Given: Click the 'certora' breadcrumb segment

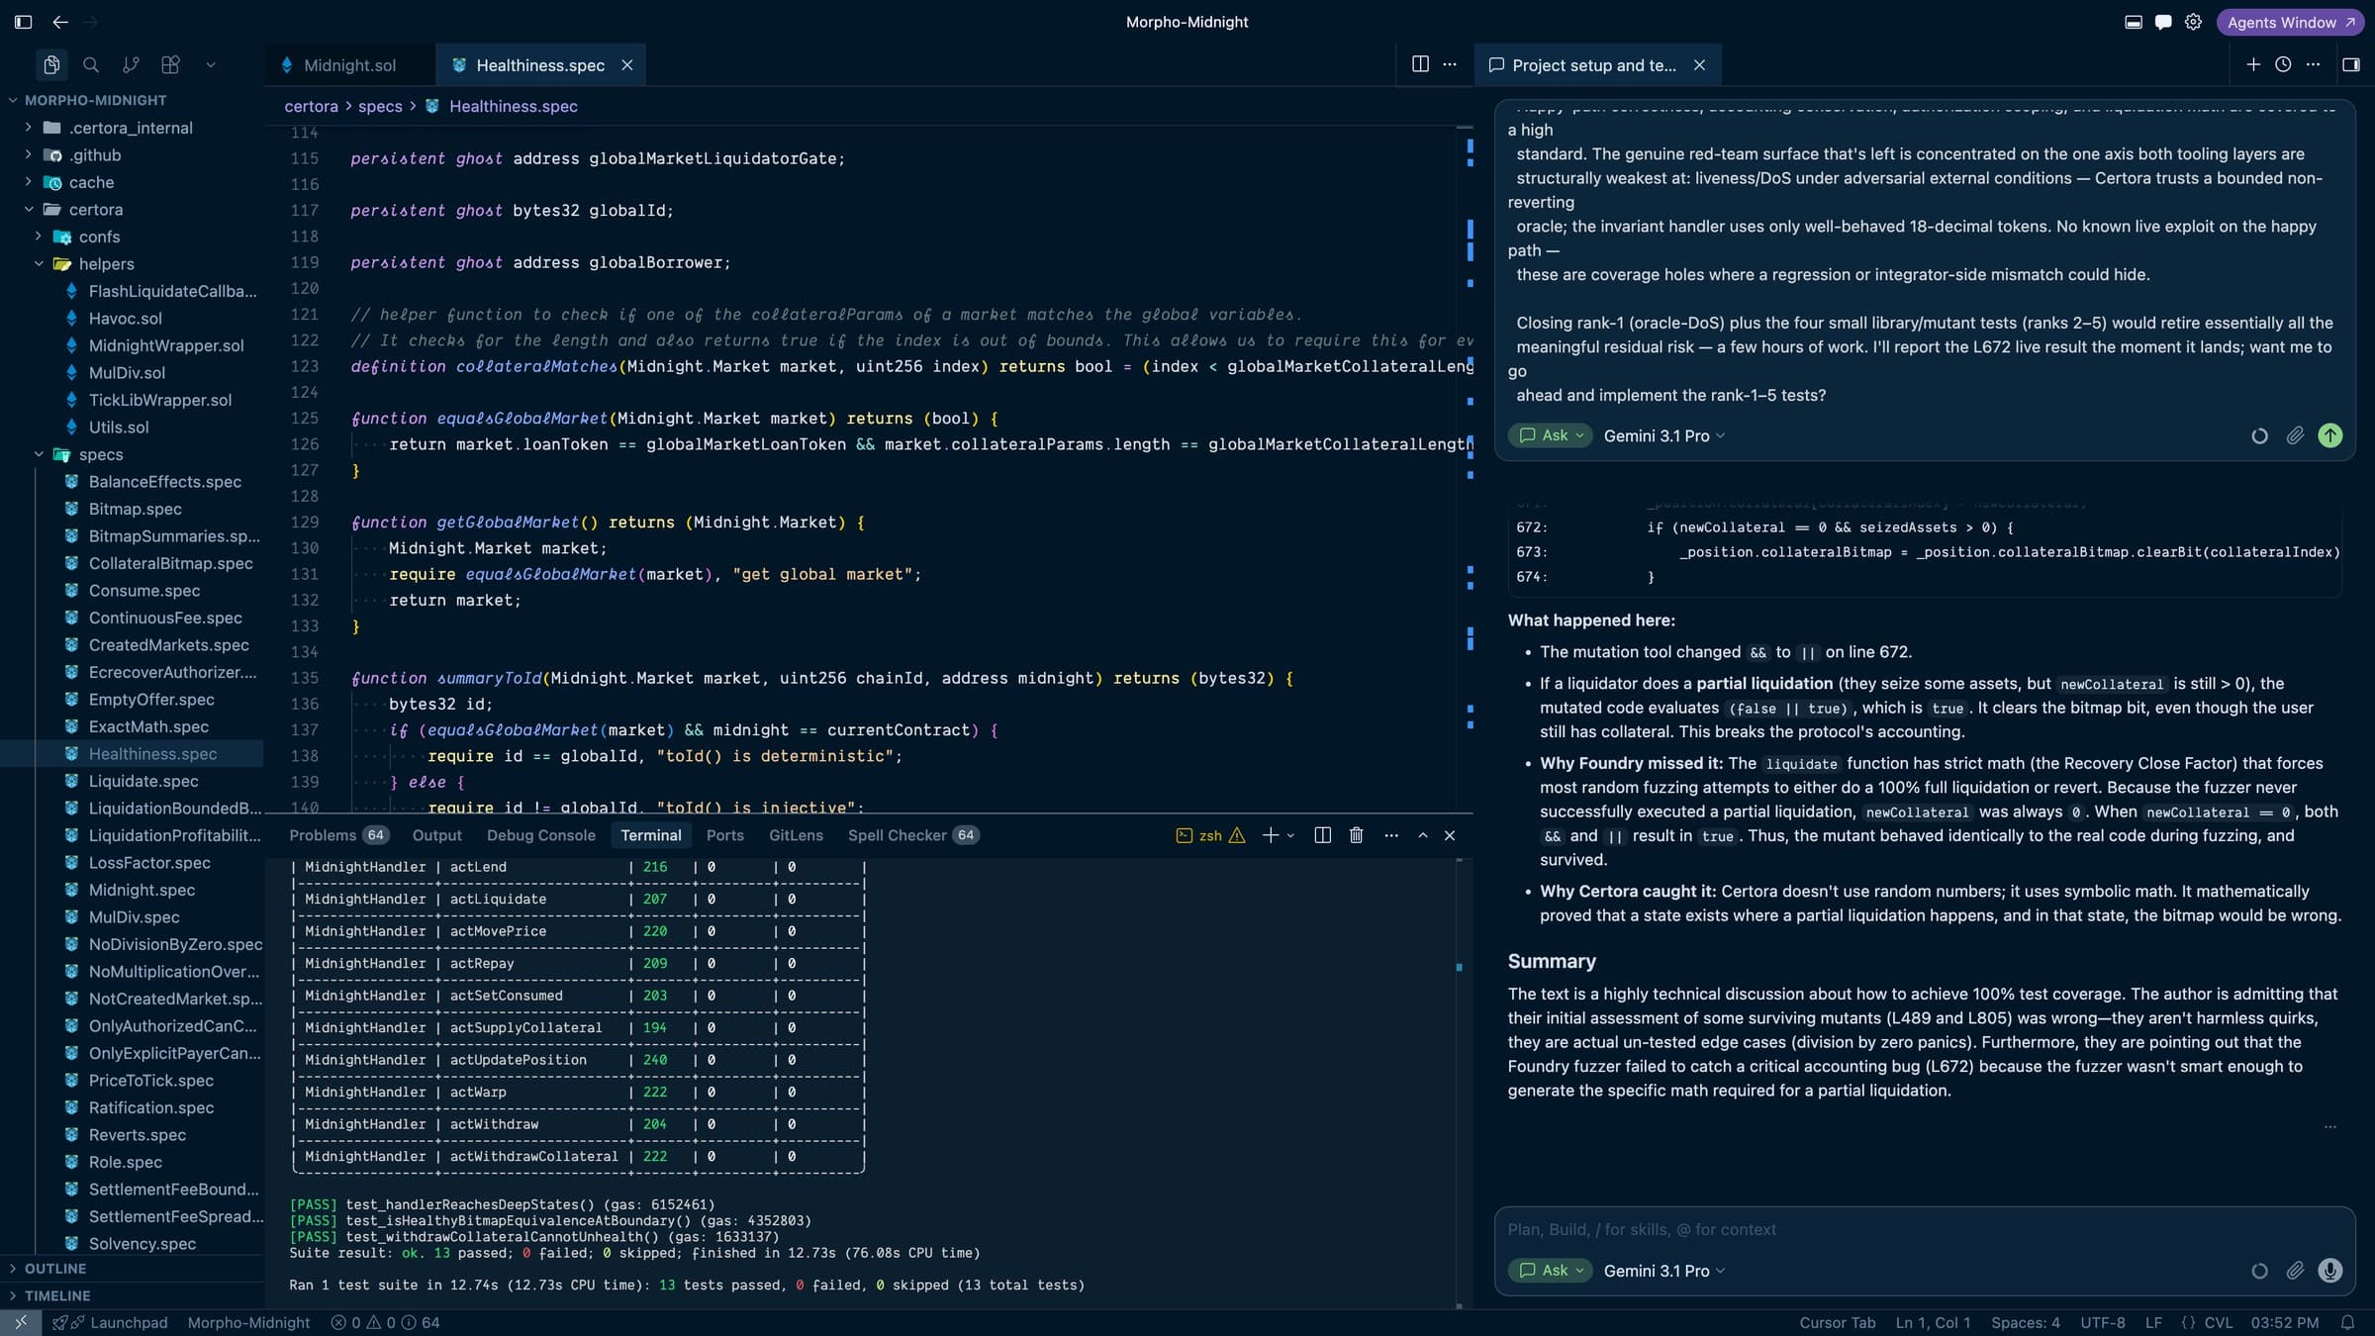Looking at the screenshot, I should [x=311, y=106].
